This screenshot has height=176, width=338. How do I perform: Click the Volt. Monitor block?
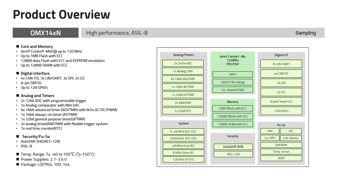click(291, 138)
